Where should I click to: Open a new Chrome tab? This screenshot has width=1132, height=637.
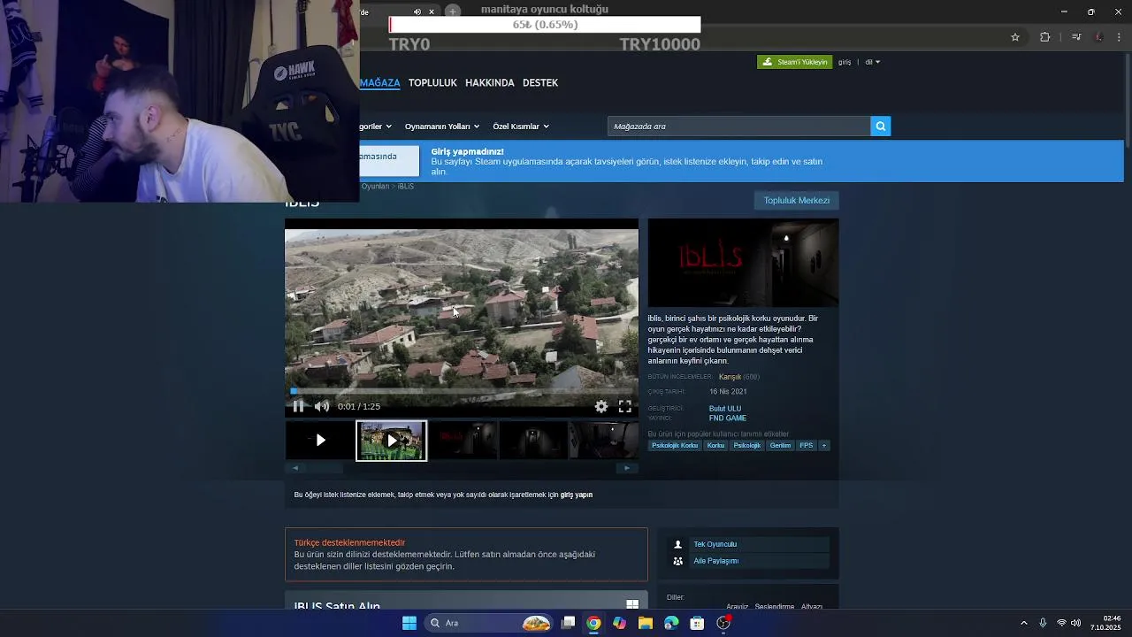[x=452, y=12]
